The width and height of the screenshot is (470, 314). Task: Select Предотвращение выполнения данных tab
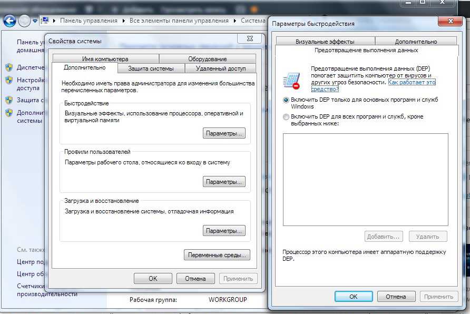point(366,50)
